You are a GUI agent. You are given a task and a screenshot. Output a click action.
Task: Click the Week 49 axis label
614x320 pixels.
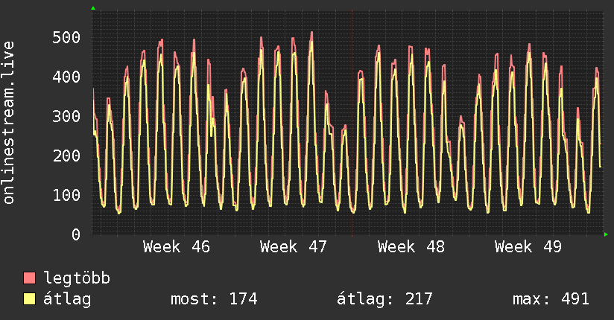(x=528, y=247)
